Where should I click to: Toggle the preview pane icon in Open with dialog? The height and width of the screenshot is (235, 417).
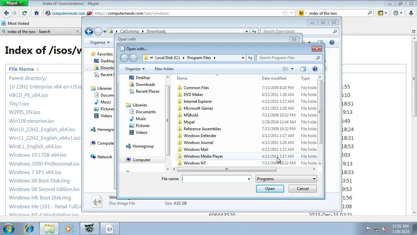click(x=303, y=69)
